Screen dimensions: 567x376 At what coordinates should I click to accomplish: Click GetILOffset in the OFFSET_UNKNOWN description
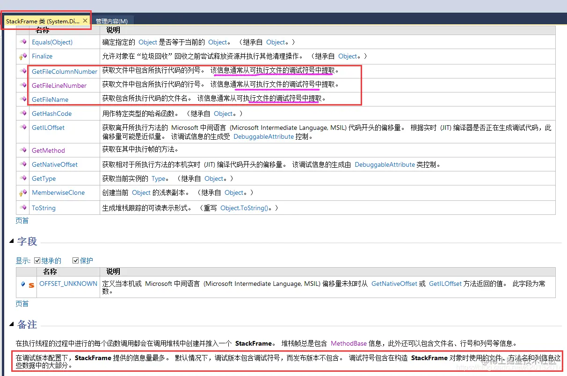click(x=445, y=284)
